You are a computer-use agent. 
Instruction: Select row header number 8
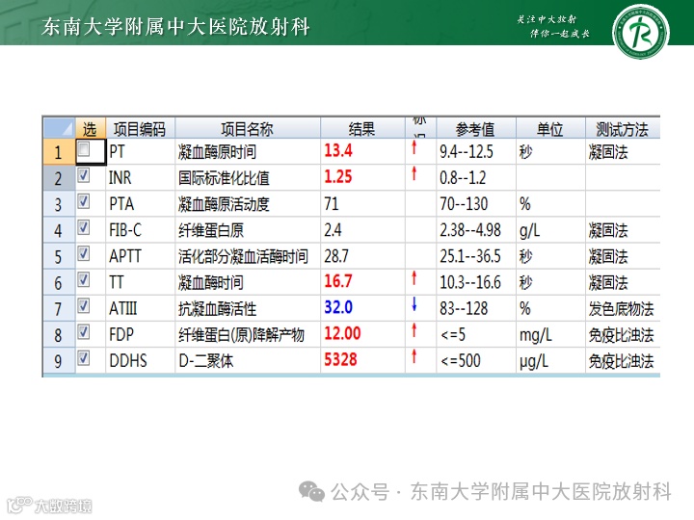point(59,334)
